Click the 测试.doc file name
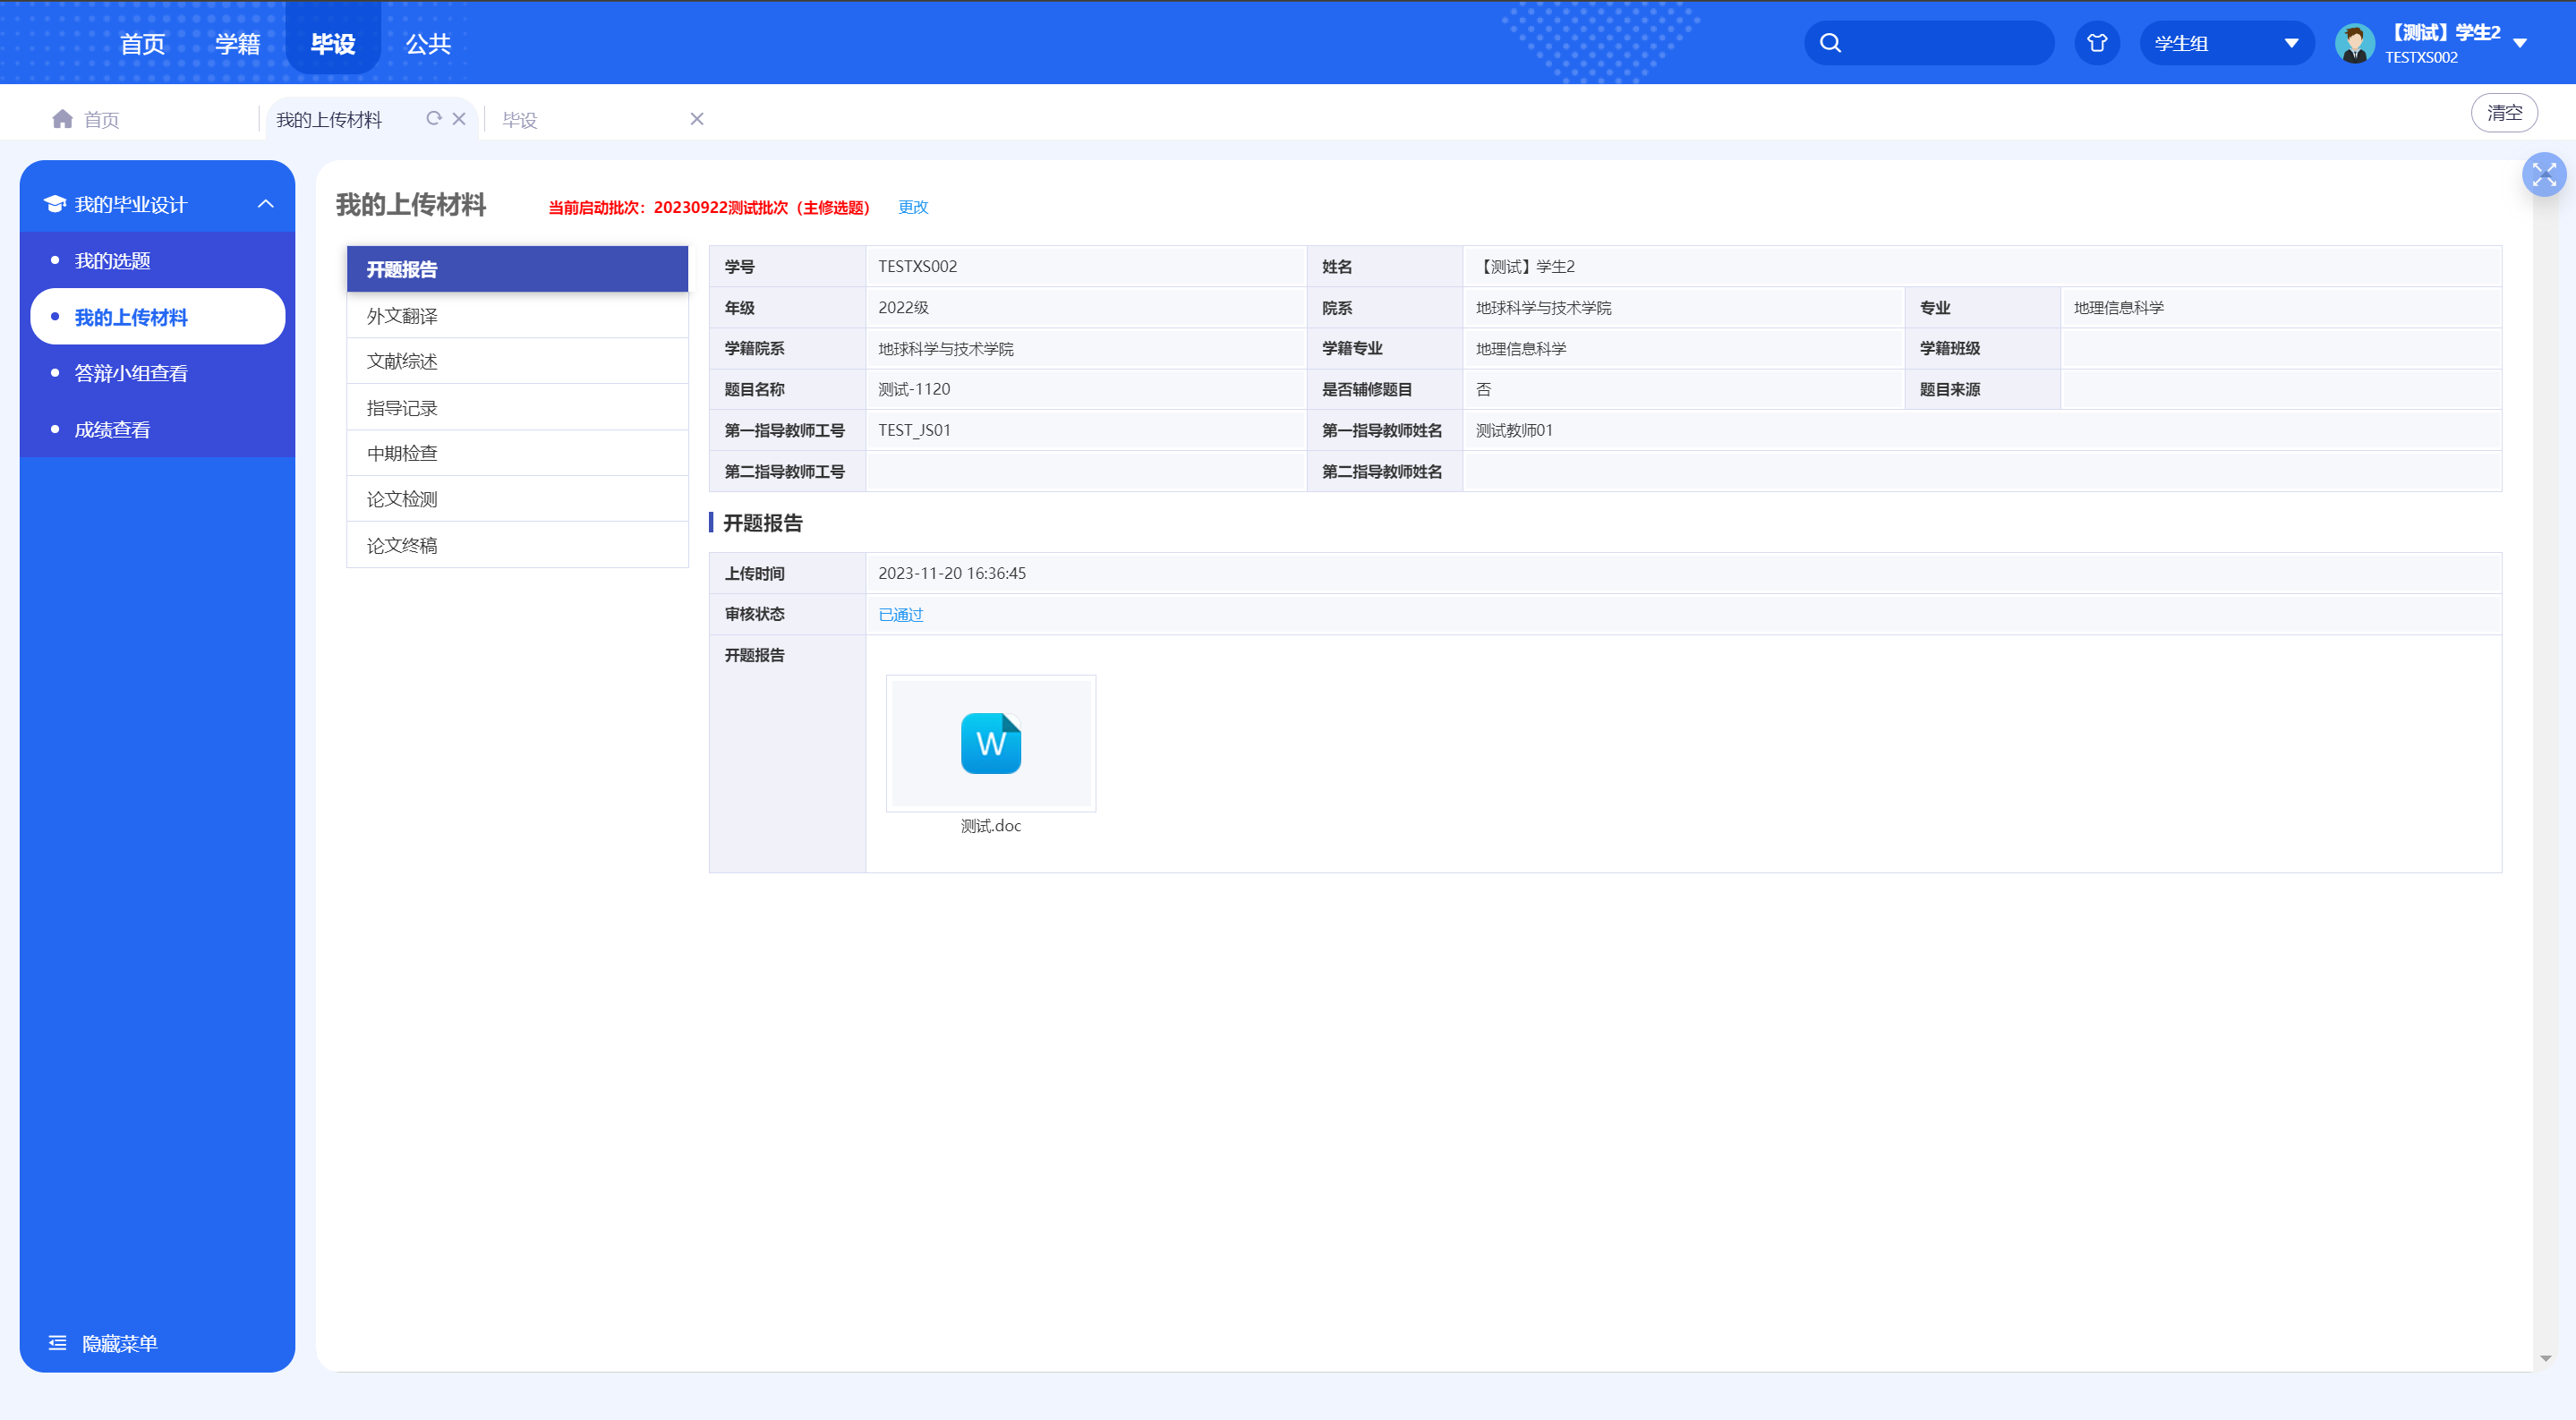 pyautogui.click(x=990, y=826)
